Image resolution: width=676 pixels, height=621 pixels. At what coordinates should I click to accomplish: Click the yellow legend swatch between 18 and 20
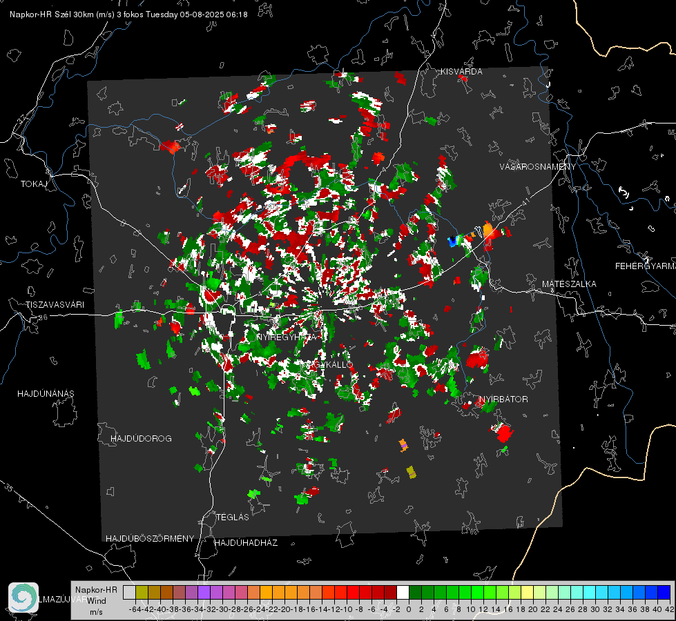(528, 593)
